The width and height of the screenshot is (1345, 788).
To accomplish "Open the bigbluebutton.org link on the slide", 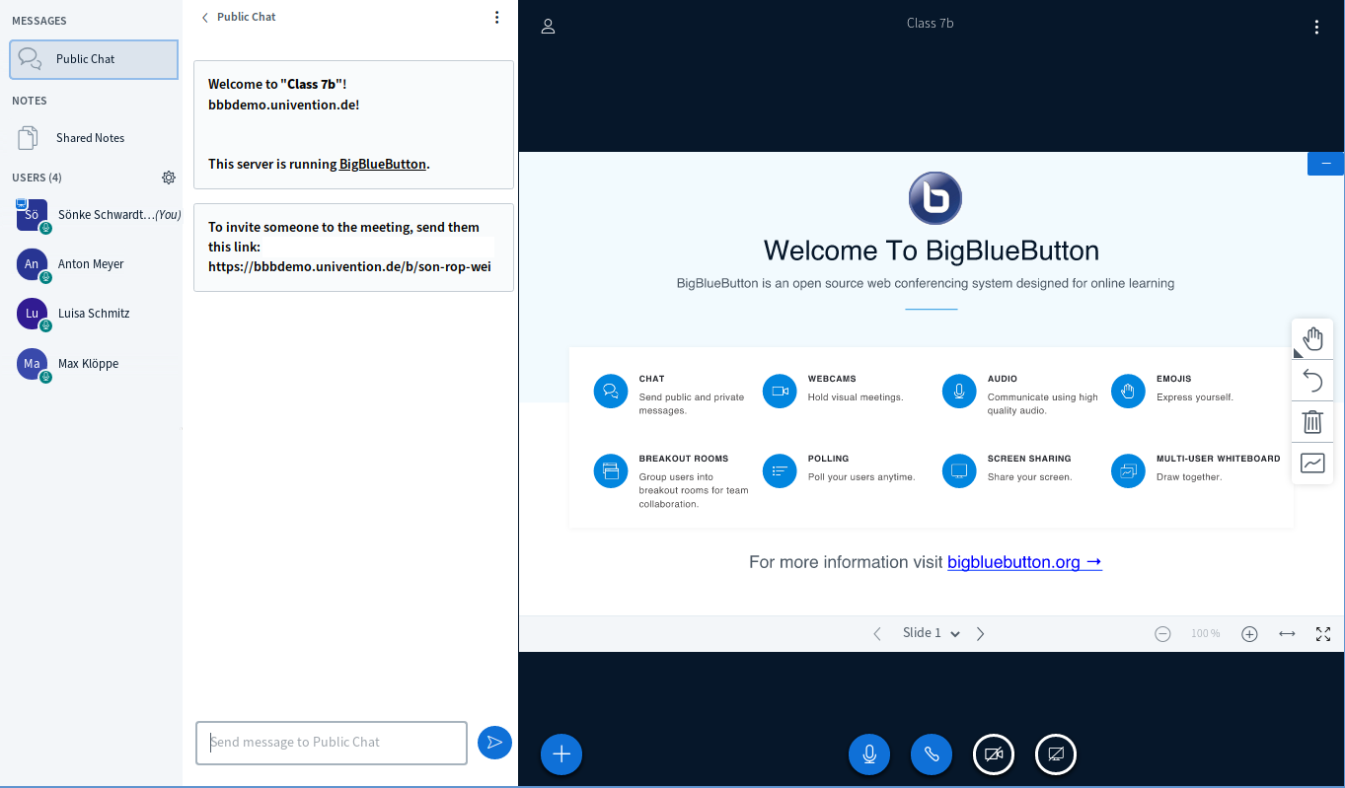I will coord(1024,562).
